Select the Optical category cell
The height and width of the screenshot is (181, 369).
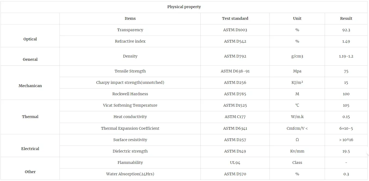[x=30, y=39]
